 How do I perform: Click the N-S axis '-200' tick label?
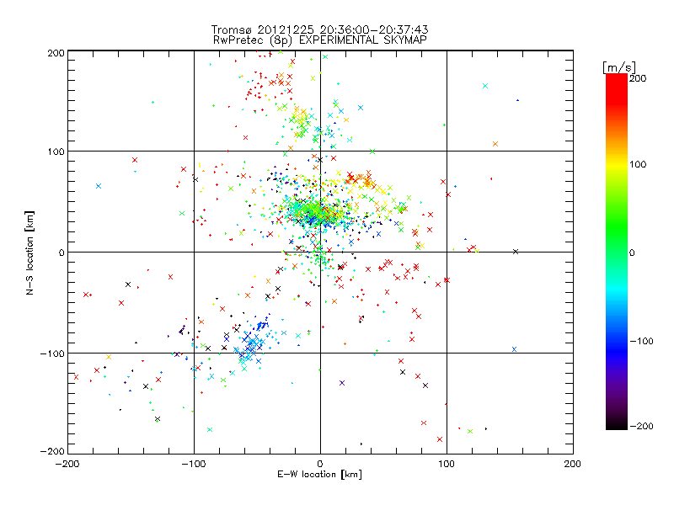coord(52,451)
